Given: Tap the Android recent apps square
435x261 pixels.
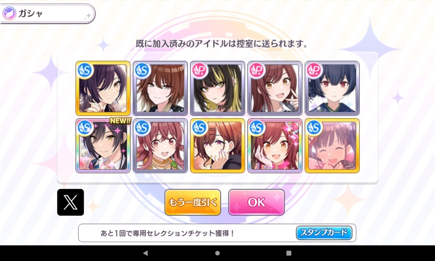Looking at the screenshot, I should tap(289, 253).
